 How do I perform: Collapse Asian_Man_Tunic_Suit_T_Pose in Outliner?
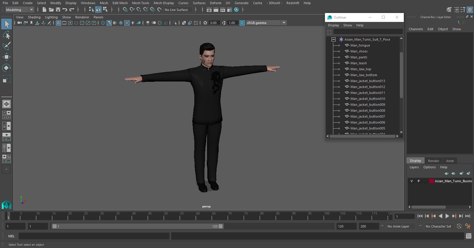click(x=334, y=39)
